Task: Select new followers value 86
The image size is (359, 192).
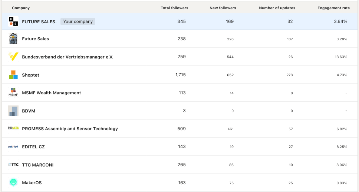Action: click(x=231, y=165)
